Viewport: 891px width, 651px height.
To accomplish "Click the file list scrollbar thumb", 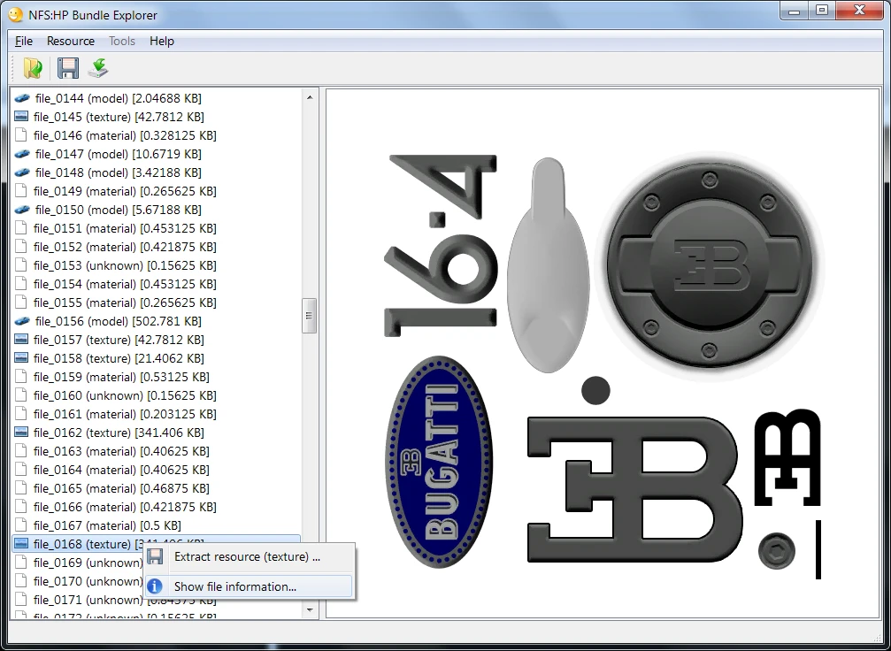I will [309, 315].
